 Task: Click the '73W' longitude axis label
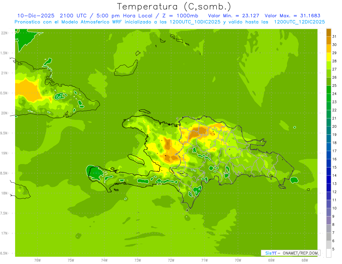click(x=138, y=260)
